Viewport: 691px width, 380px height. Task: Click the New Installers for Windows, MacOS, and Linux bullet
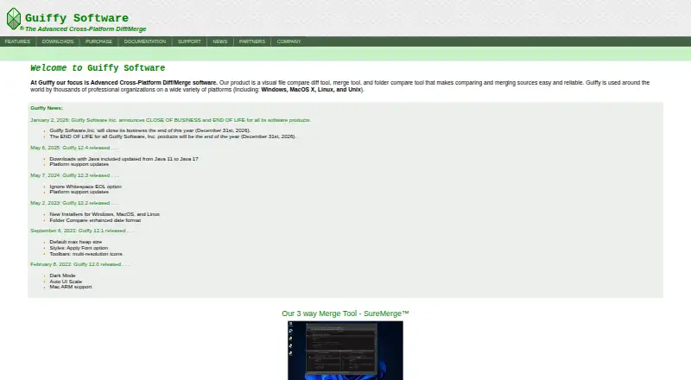coord(105,214)
